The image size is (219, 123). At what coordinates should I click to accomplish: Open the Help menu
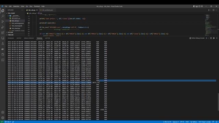click(43, 6)
